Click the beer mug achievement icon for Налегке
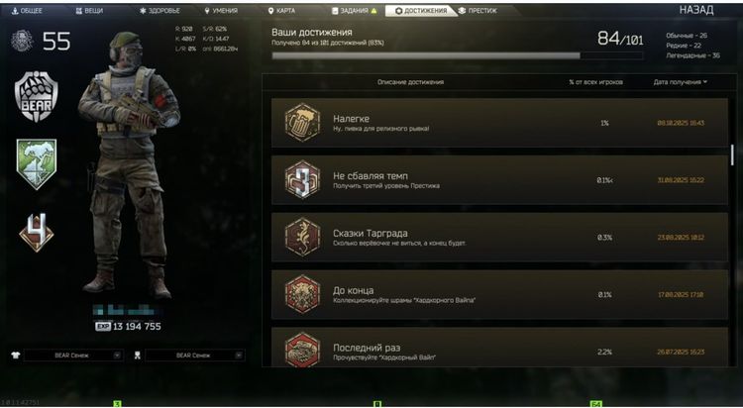This screenshot has height=408, width=743. click(x=302, y=122)
